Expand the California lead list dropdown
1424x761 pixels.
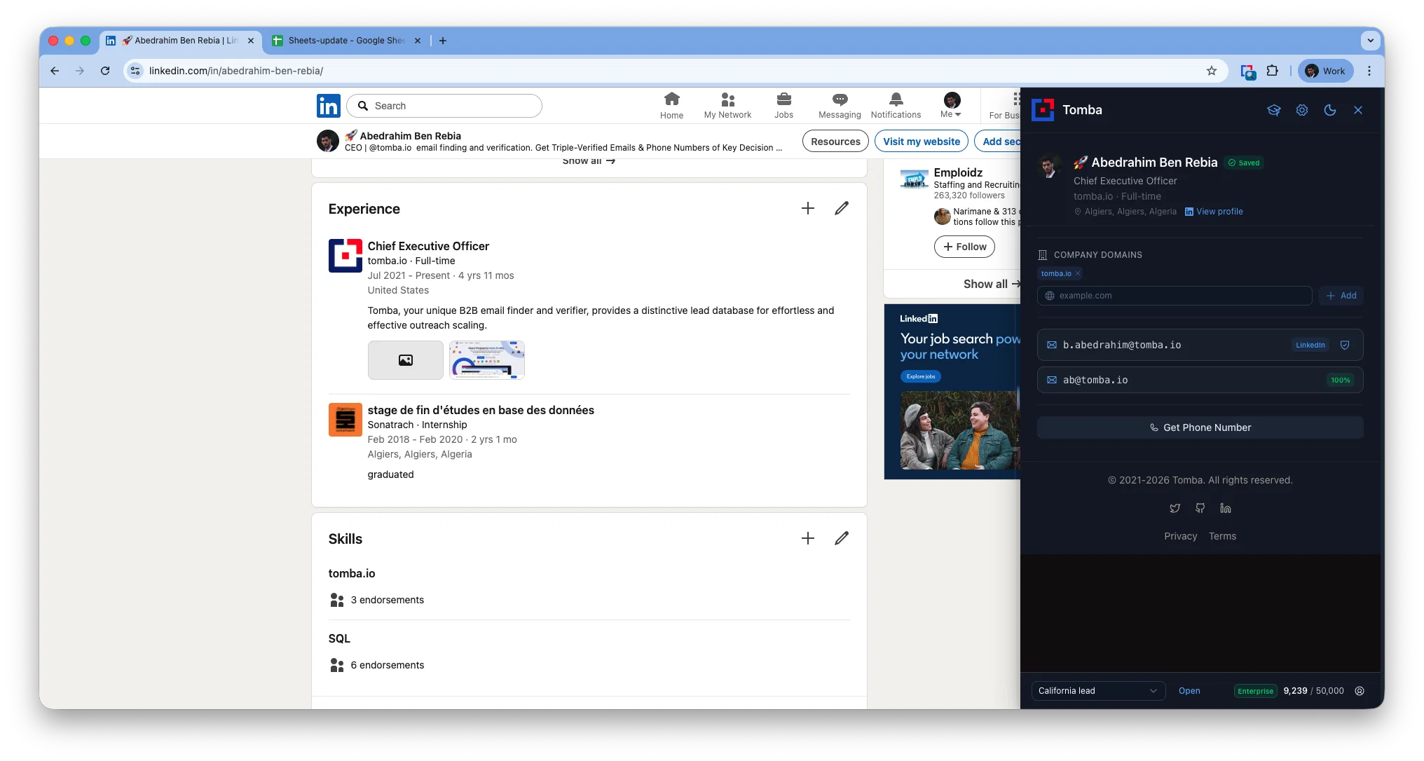tap(1098, 691)
